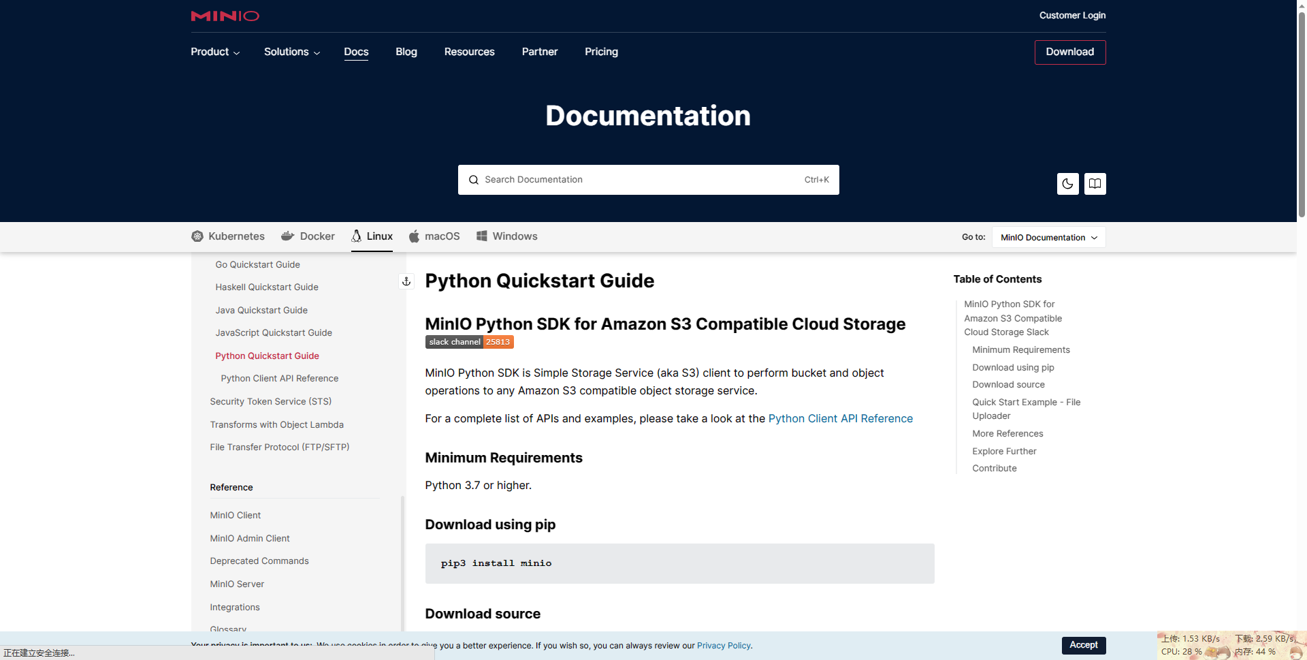Open the Privacy Policy link
The width and height of the screenshot is (1307, 660).
(x=724, y=646)
